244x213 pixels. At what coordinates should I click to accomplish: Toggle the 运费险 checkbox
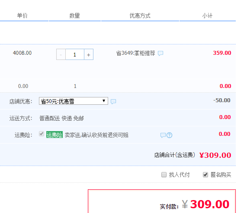pos(42,134)
